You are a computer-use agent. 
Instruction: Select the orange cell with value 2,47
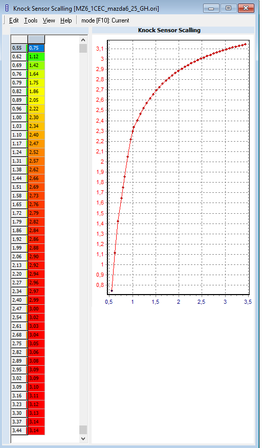(x=36, y=143)
